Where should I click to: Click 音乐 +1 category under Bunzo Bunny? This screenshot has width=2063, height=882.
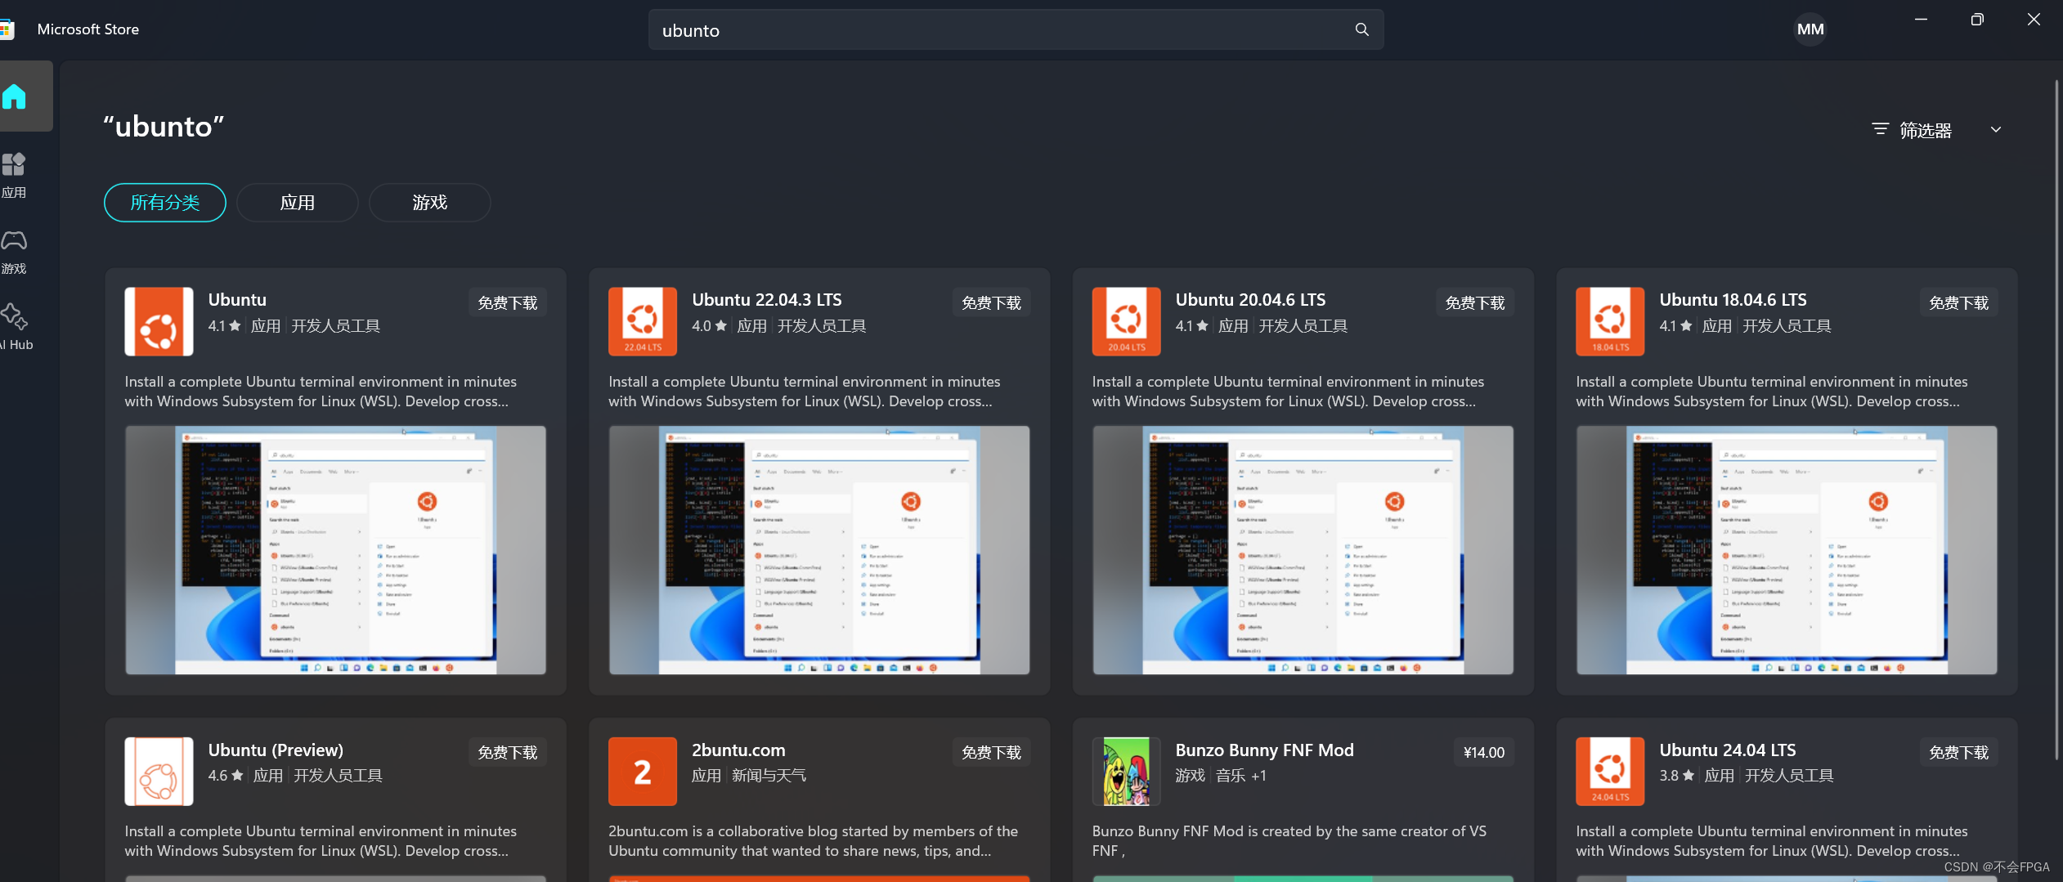[1240, 776]
